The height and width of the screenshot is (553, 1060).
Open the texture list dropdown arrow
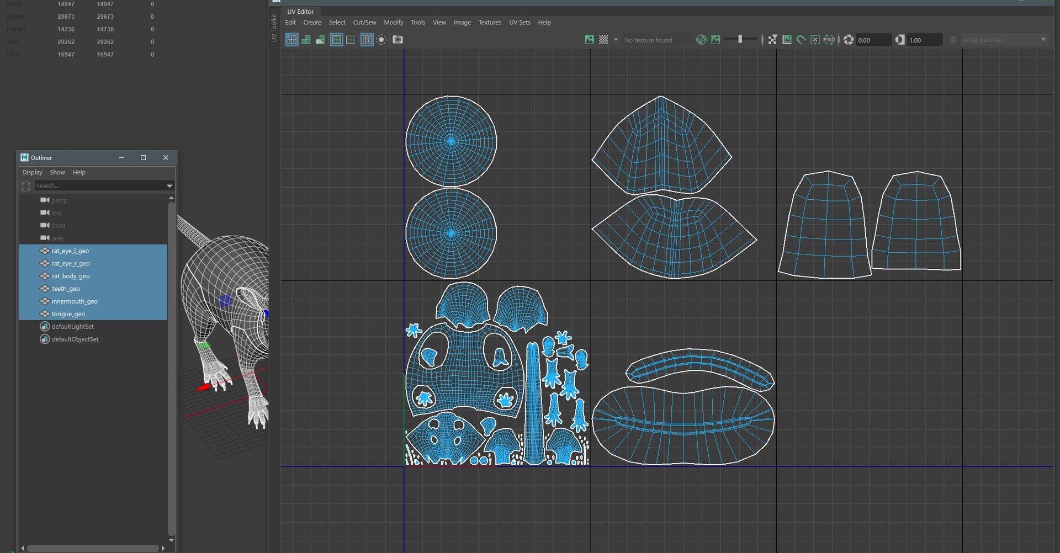[616, 40]
